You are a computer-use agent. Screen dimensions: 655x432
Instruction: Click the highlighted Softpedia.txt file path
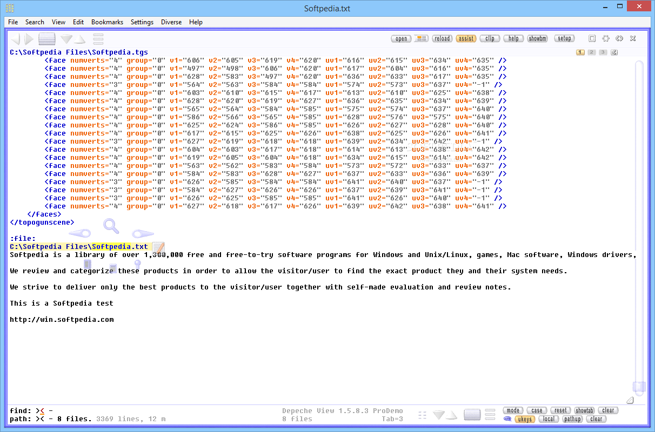coord(79,247)
